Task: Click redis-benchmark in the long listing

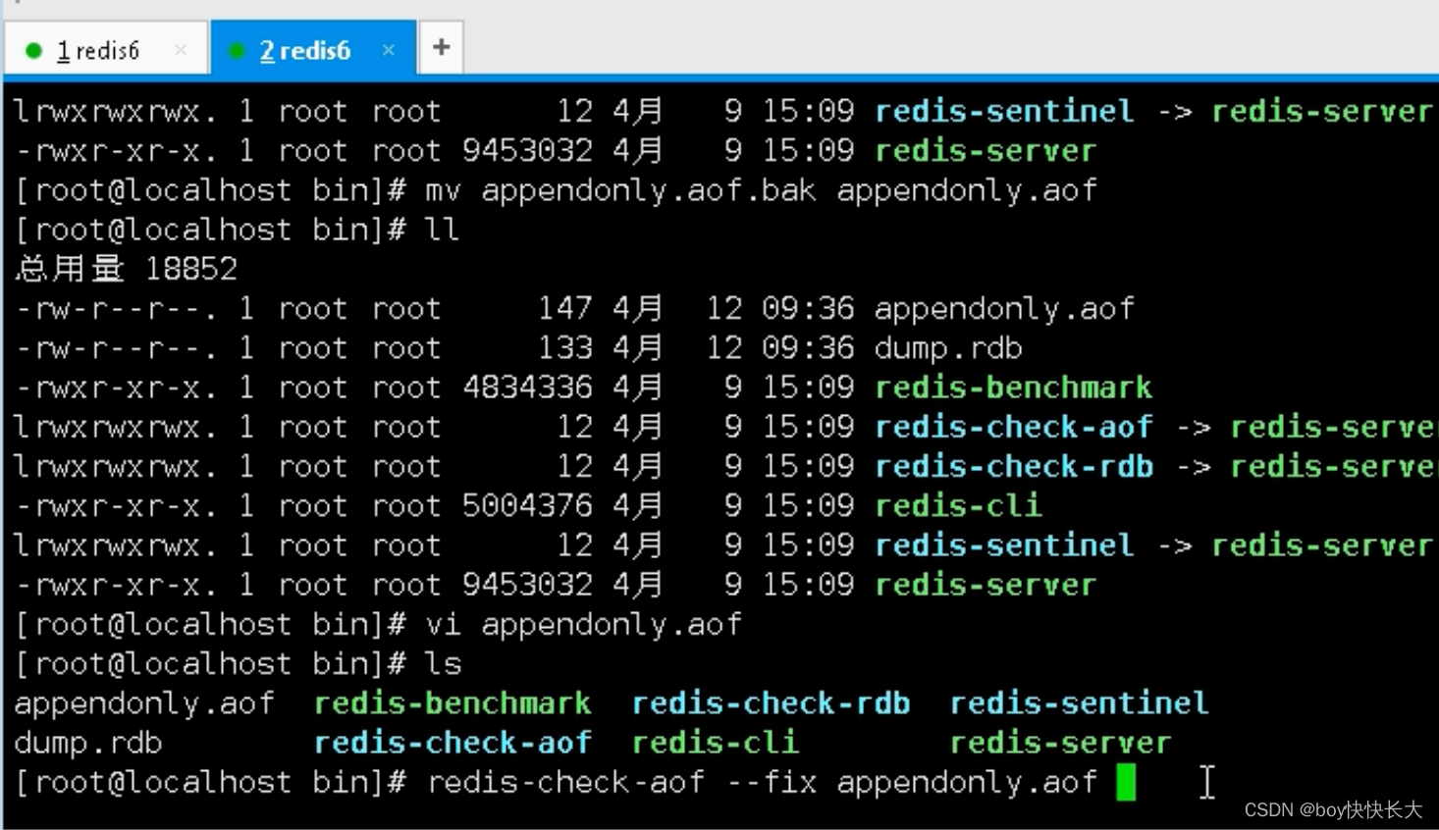Action: [1013, 388]
